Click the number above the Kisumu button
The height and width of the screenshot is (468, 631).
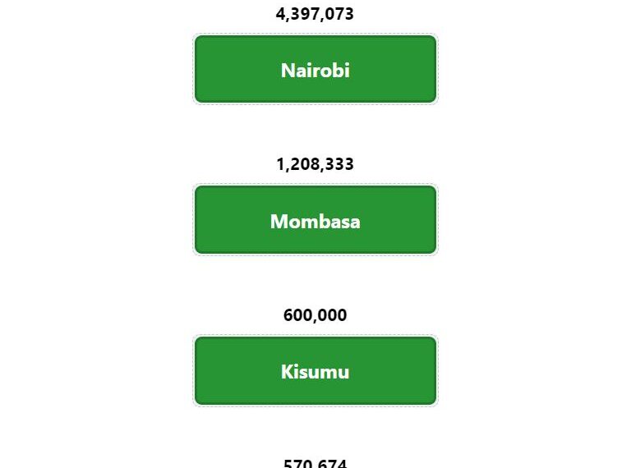pos(315,314)
